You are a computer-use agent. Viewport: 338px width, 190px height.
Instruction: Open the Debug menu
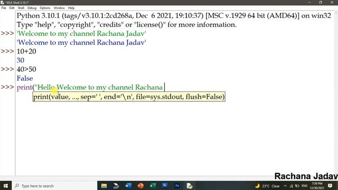32,8
